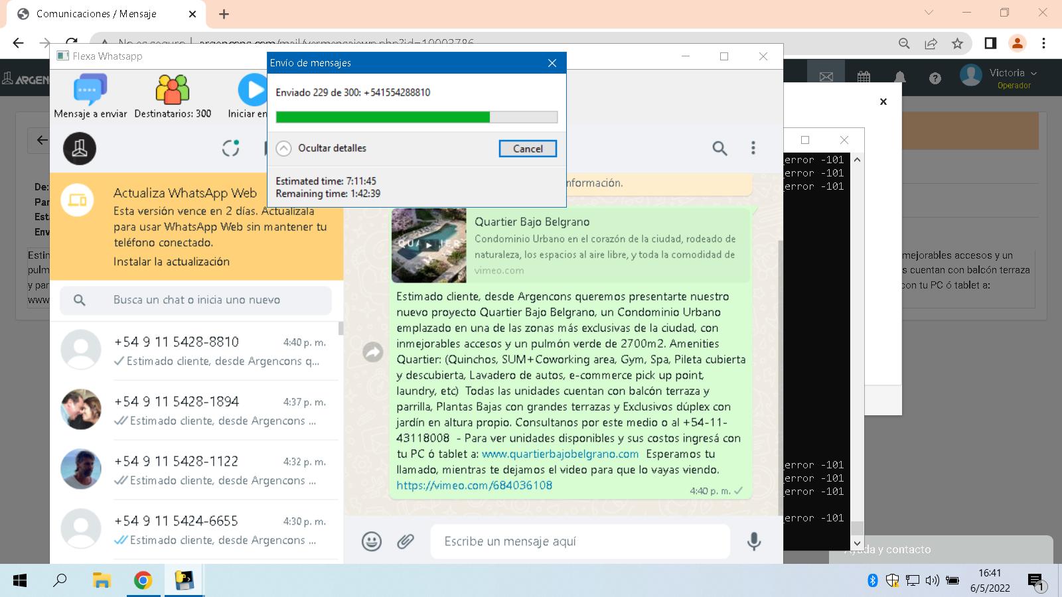Click the Busca un chat search field
This screenshot has width=1062, height=597.
tap(196, 300)
